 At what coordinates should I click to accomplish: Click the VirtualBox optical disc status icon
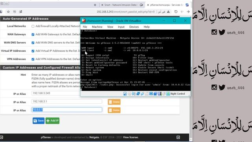tap(130, 94)
